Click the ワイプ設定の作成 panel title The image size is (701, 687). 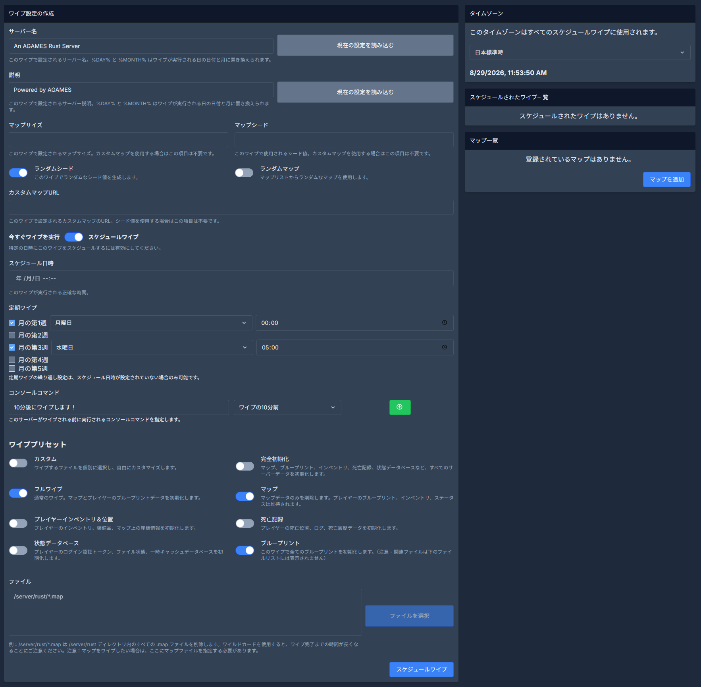(31, 14)
